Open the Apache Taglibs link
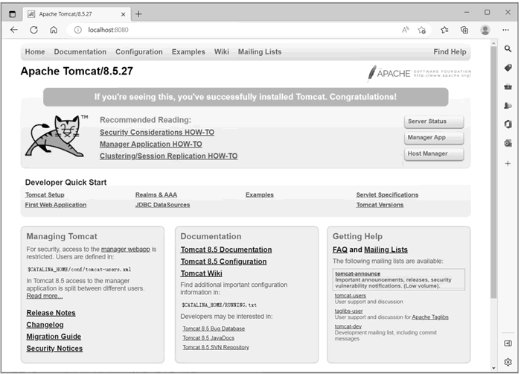This screenshot has height=374, width=521. click(x=430, y=317)
